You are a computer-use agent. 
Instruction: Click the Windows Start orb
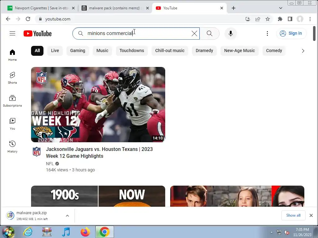(8, 232)
